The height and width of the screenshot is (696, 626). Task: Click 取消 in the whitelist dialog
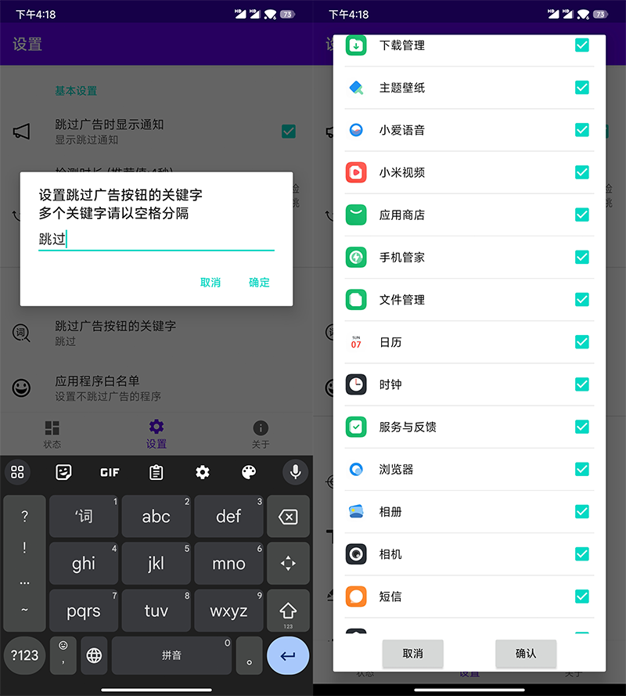tap(412, 654)
